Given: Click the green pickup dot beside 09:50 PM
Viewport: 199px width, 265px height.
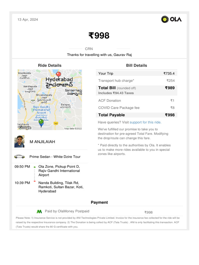Looking at the screenshot, I should pyautogui.click(x=35, y=167).
